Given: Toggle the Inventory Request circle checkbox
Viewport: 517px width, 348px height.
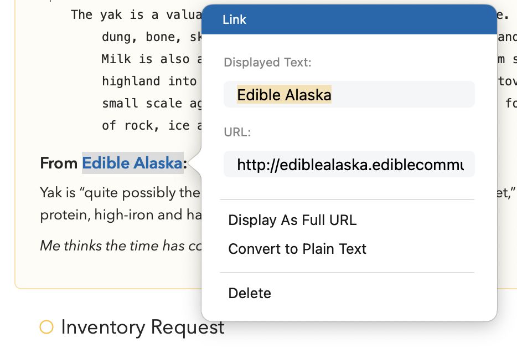Looking at the screenshot, I should coord(46,327).
